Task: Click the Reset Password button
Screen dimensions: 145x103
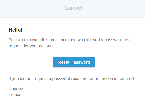Action: coord(74,62)
